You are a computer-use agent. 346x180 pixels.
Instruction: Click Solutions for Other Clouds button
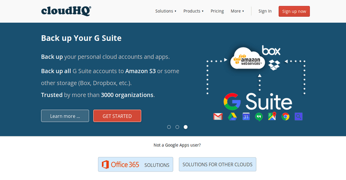click(x=218, y=164)
